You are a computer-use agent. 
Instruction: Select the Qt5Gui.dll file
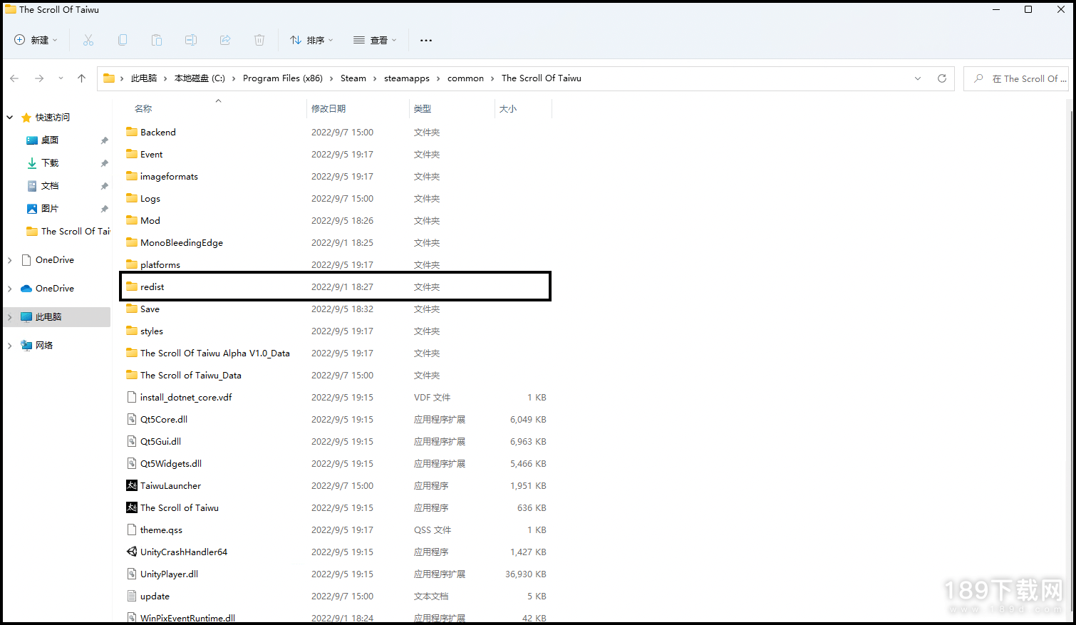(x=336, y=441)
